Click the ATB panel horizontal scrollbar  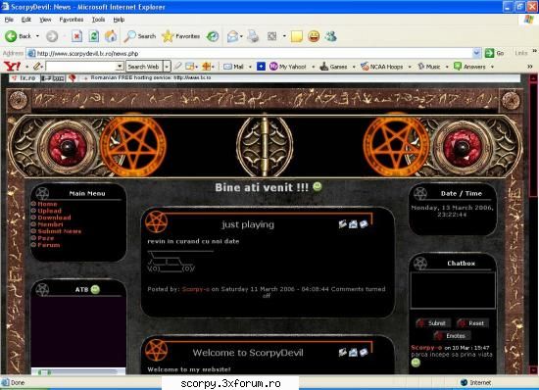(78, 371)
